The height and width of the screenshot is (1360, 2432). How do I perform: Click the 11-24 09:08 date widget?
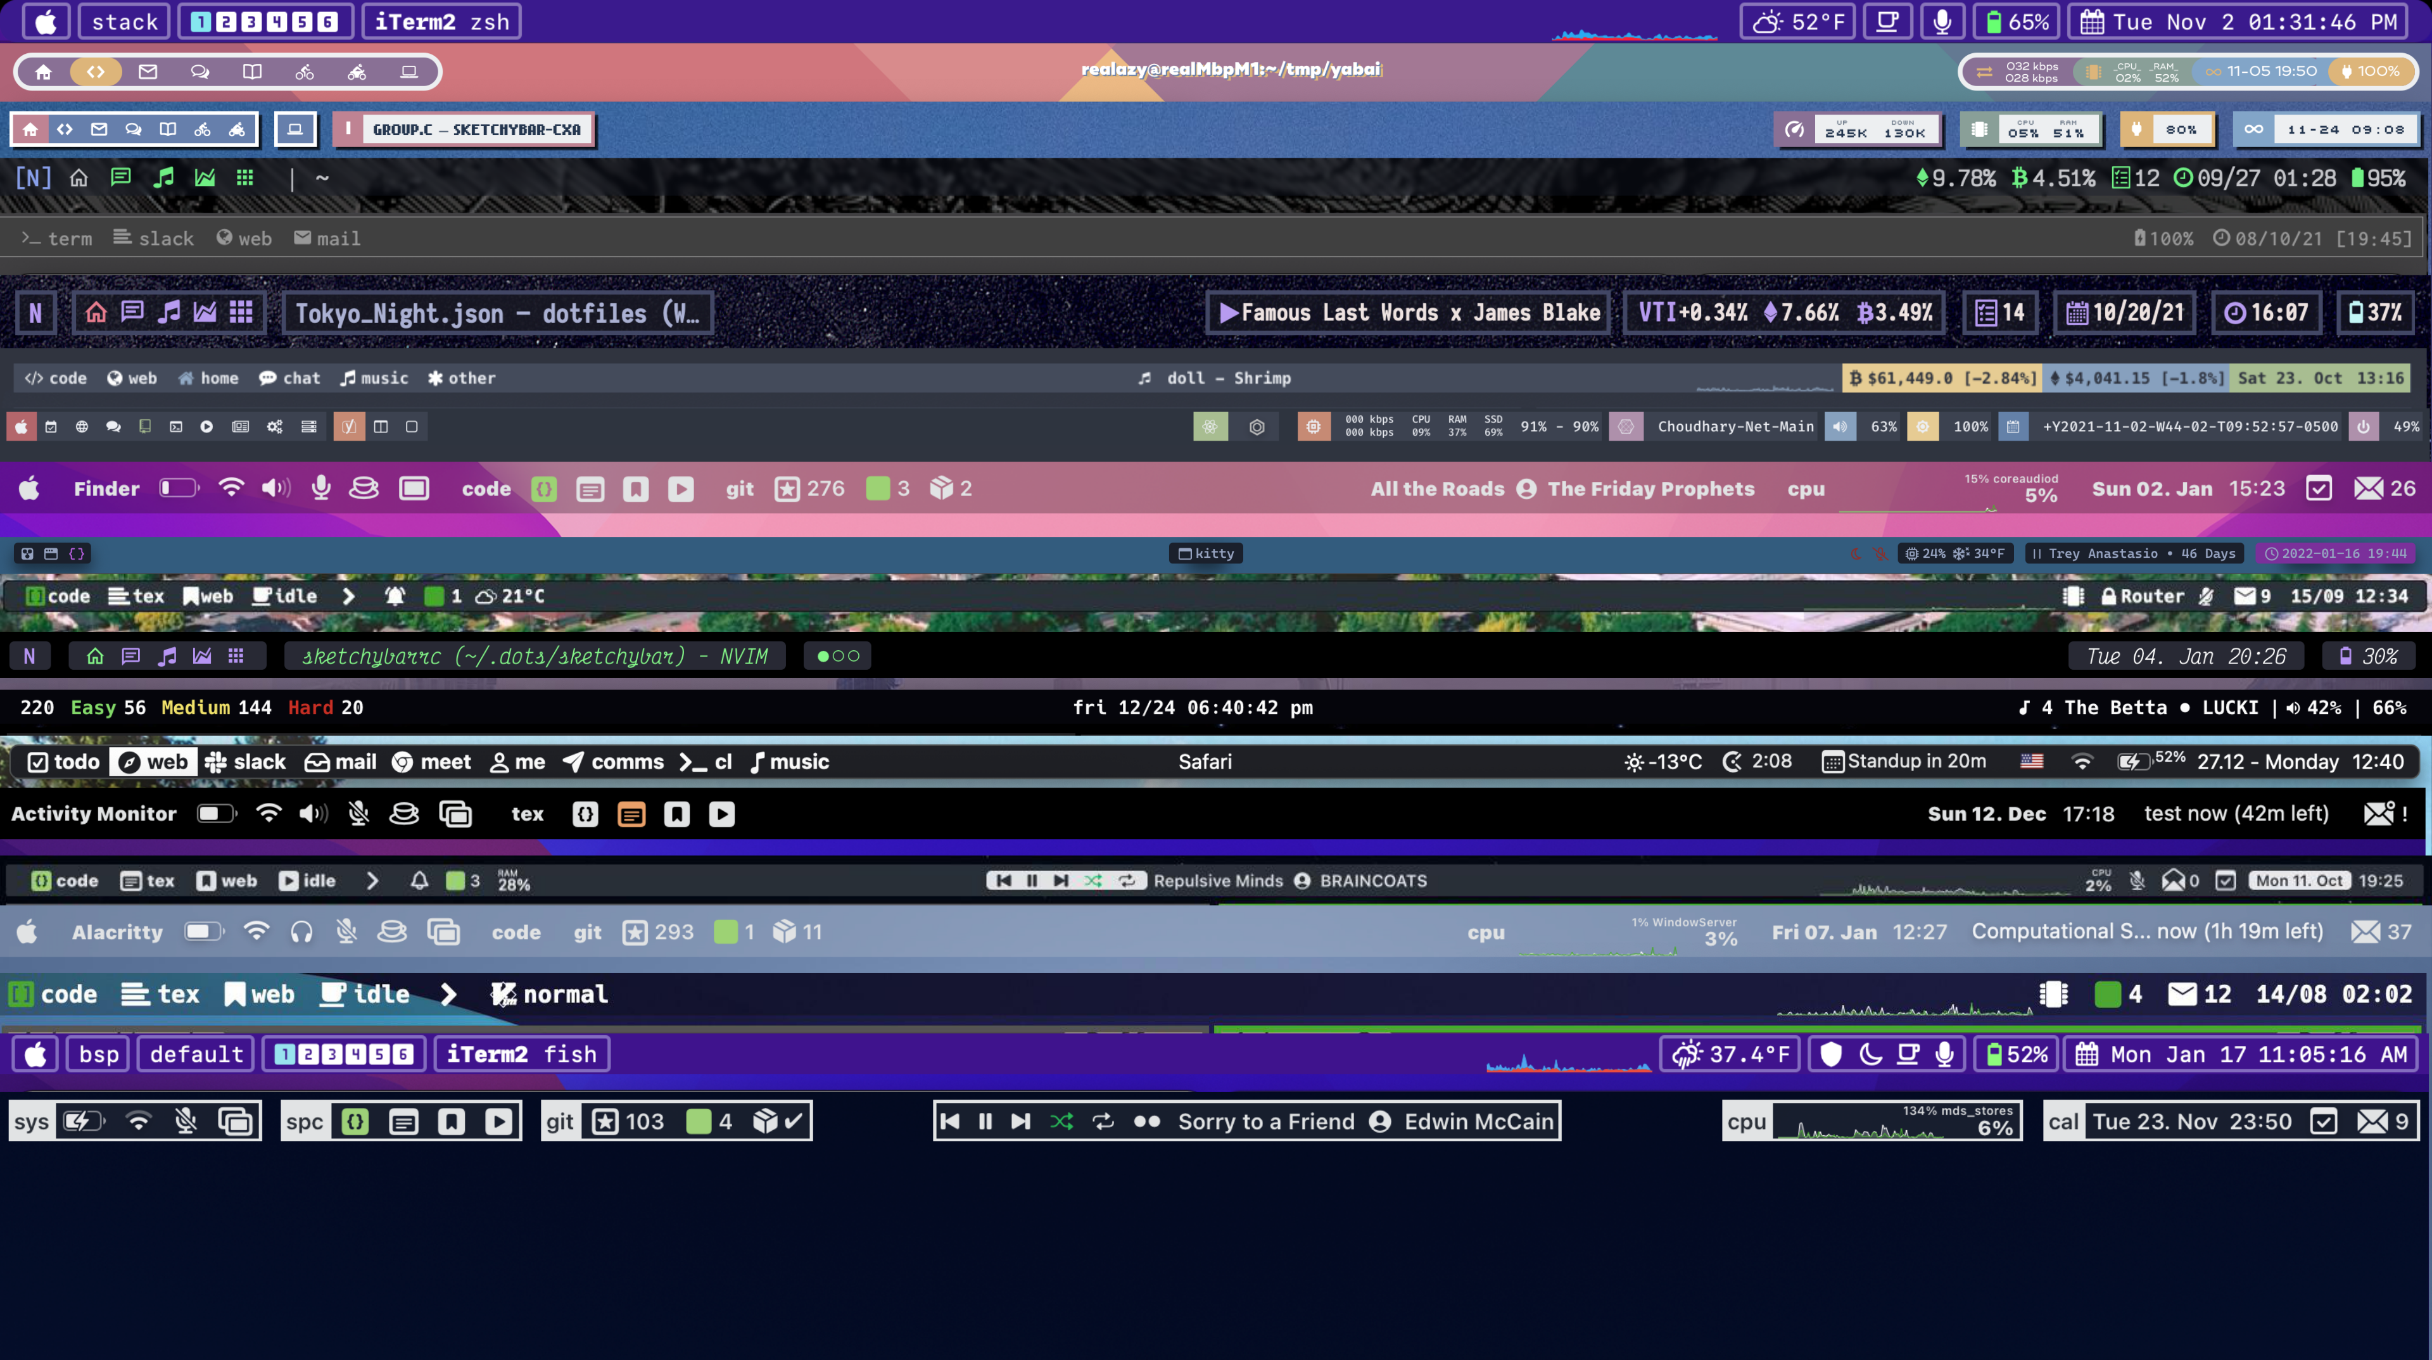coord(2326,129)
